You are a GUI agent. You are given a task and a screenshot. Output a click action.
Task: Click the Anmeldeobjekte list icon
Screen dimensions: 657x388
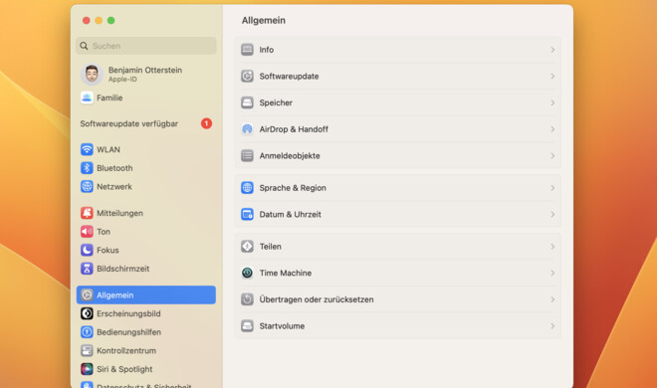tap(247, 156)
